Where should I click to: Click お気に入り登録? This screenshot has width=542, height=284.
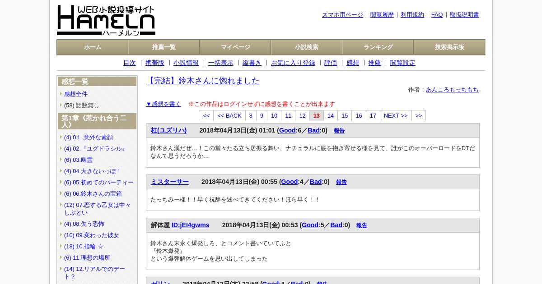point(293,63)
